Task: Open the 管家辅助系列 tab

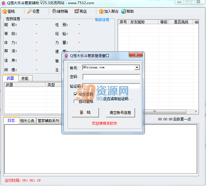Action: (x=49, y=121)
